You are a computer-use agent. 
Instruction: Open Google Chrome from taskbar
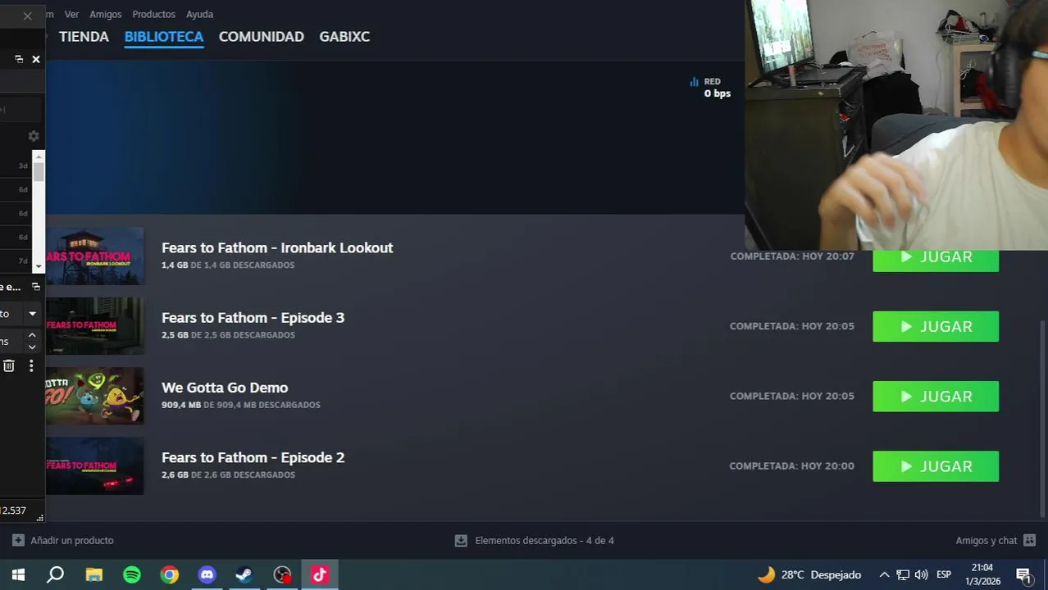point(169,574)
